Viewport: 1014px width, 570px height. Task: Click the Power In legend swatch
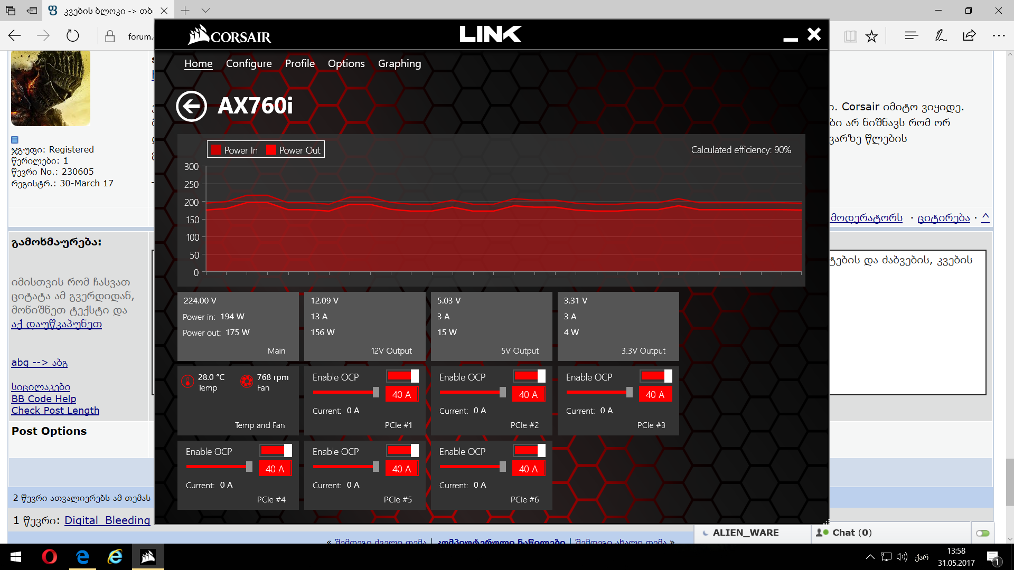[216, 150]
